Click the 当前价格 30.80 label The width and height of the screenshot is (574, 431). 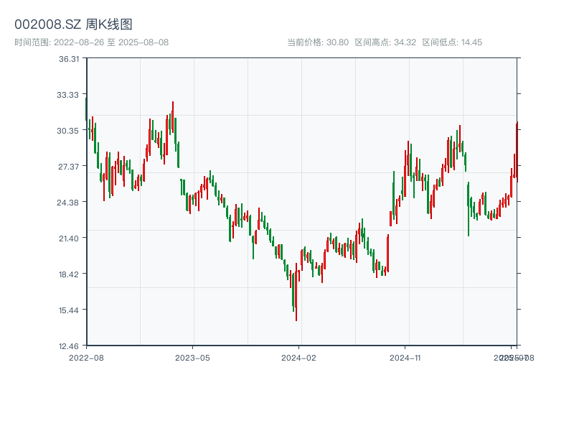[x=318, y=42]
